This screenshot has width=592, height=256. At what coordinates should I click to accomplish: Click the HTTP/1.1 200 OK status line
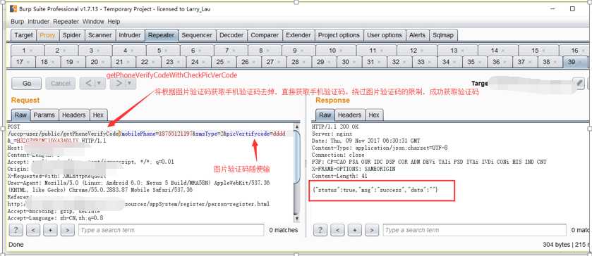click(334, 127)
